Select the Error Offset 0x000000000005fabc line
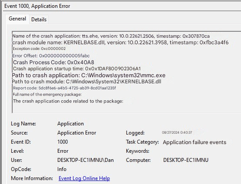241x184 pixels. [51, 56]
